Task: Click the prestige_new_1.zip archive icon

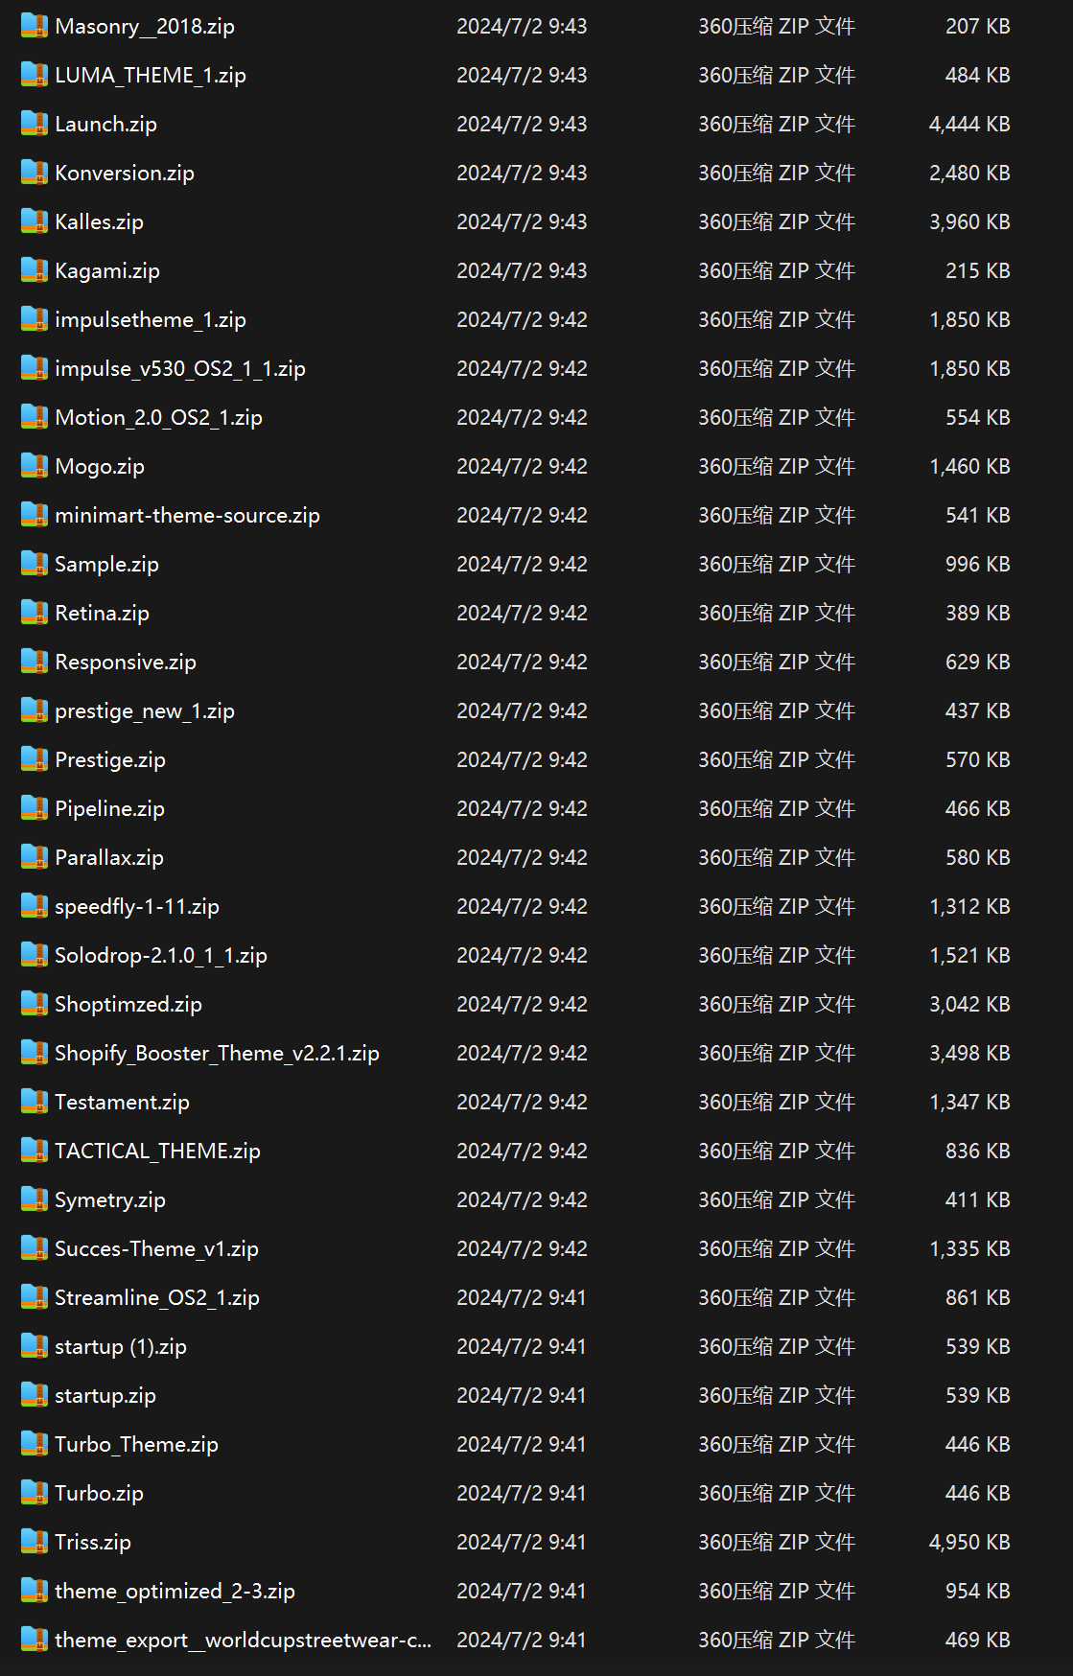Action: click(x=35, y=710)
